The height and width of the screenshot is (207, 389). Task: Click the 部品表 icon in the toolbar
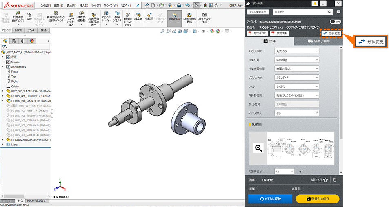tap(138, 17)
